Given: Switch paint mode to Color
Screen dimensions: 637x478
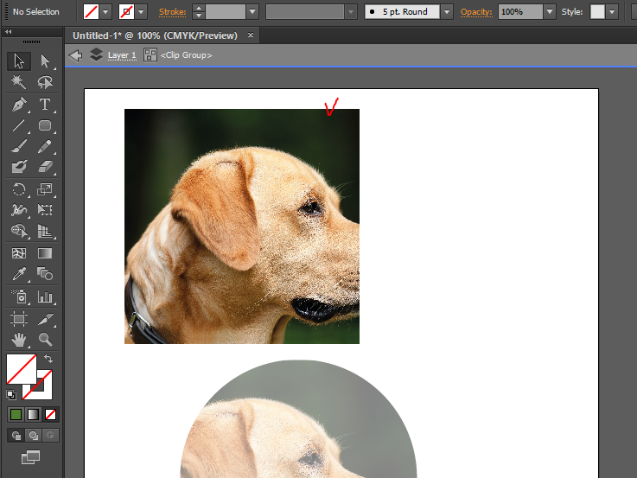Looking at the screenshot, I should 16,414.
